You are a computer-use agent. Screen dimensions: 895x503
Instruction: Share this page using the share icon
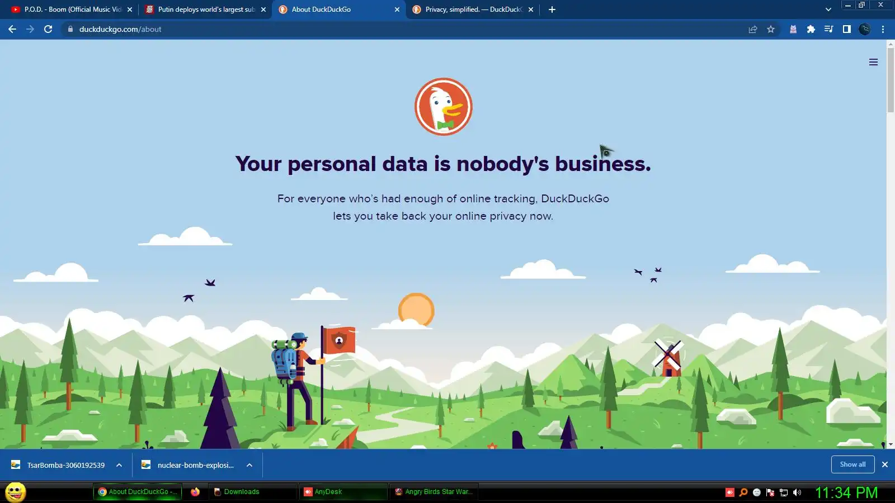pos(753,29)
